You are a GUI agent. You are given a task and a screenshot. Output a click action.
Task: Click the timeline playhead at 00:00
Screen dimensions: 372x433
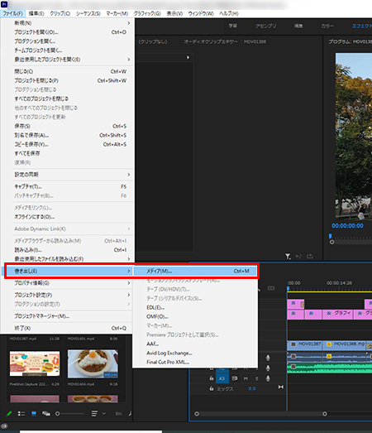click(x=288, y=289)
